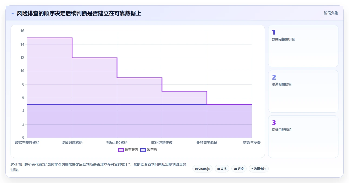Click the large number 3 in third card
This screenshot has width=349, height=183.
[274, 123]
